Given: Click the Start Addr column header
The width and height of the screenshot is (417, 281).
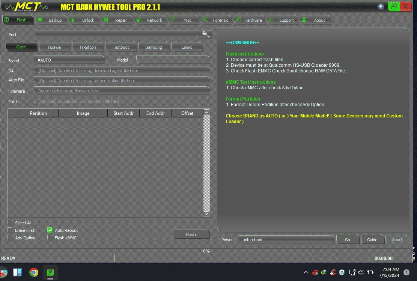Looking at the screenshot, I should click(123, 113).
